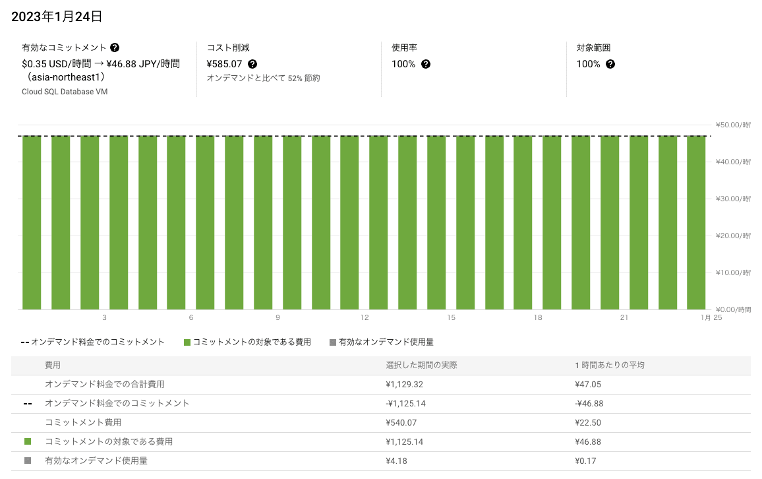
Task: Click the Cloud SQL Database VM label
Action: (x=65, y=92)
